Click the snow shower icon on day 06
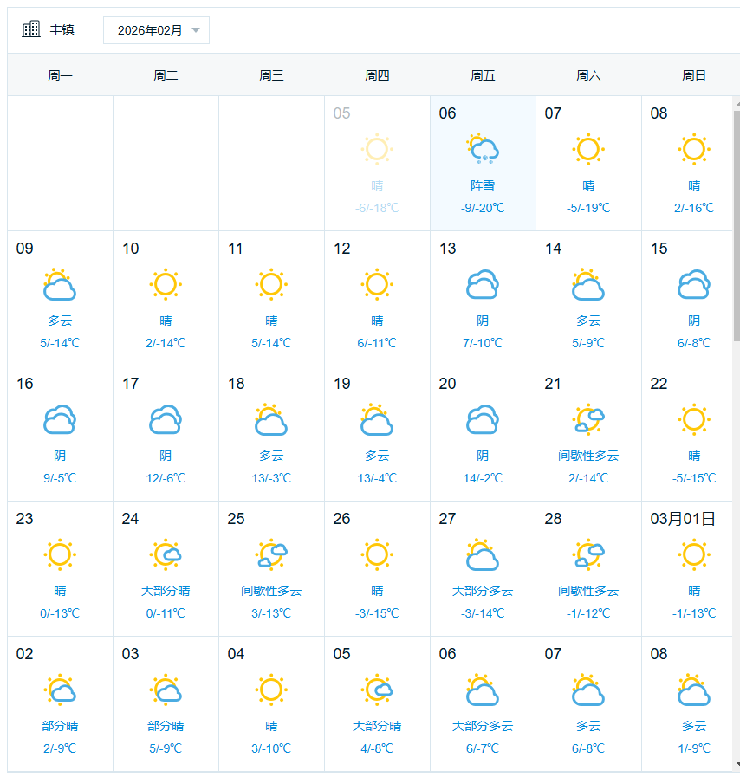This screenshot has height=777, width=740. (x=483, y=149)
